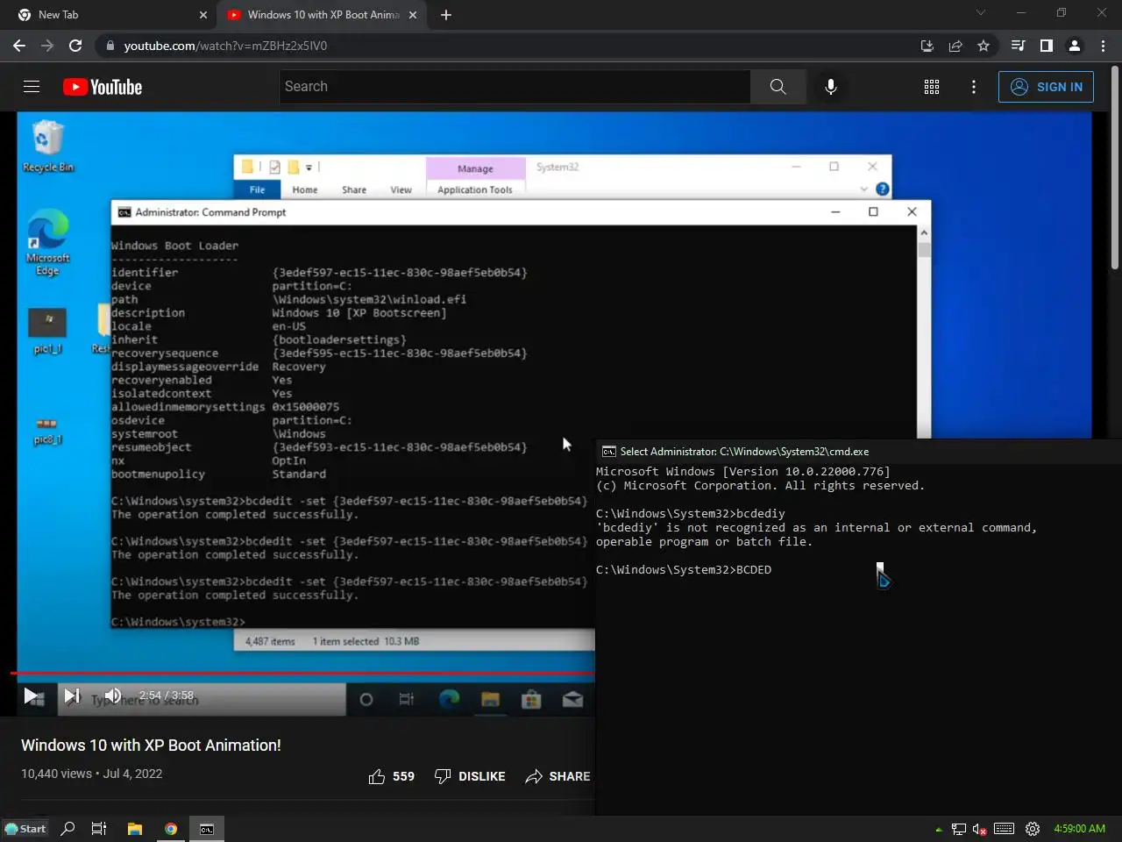Image resolution: width=1122 pixels, height=842 pixels.
Task: Click the YouTube Search input field
Action: (x=515, y=87)
